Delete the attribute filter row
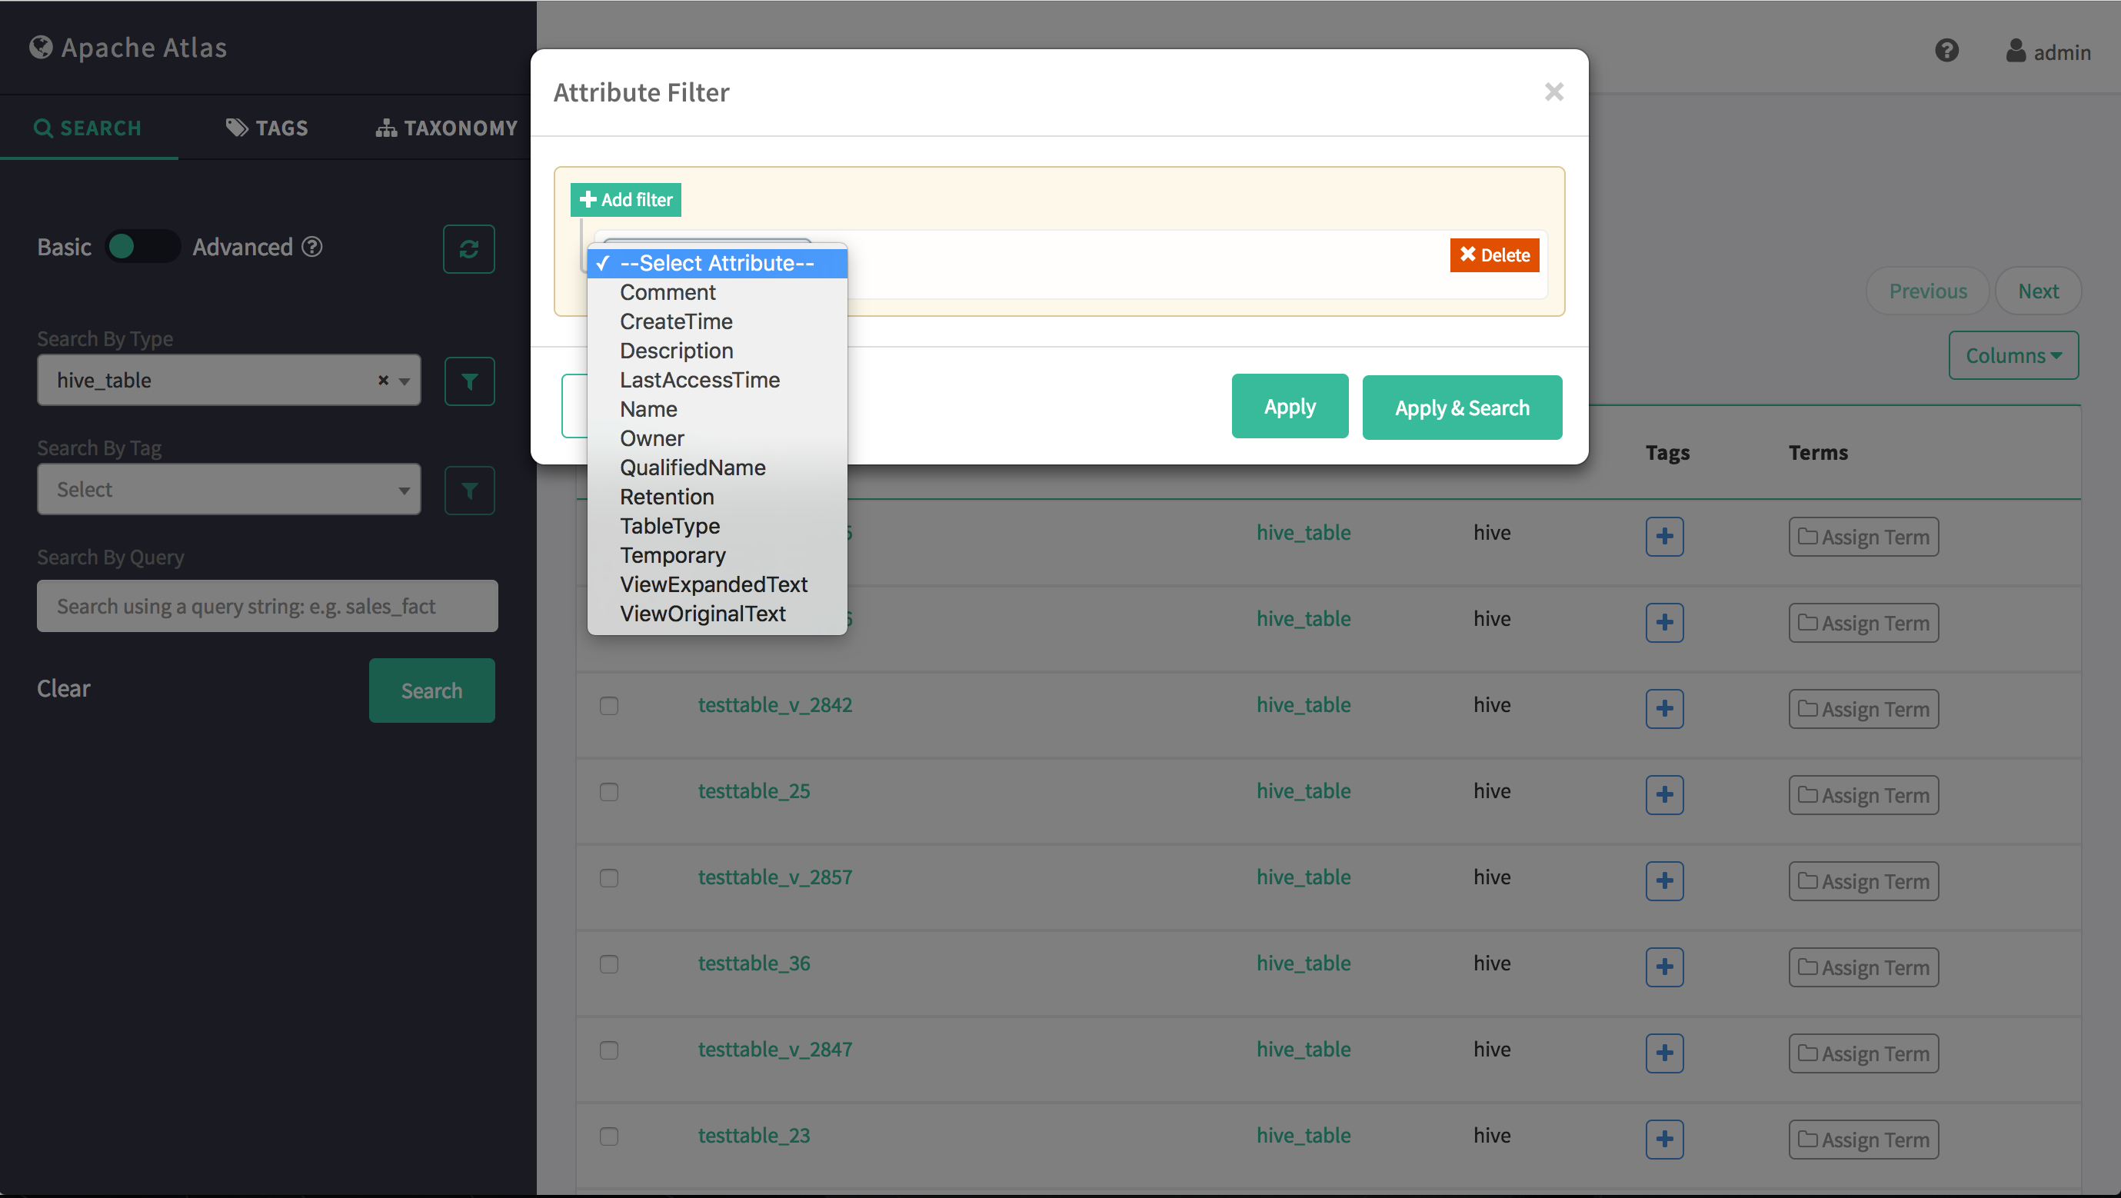This screenshot has width=2121, height=1198. [1493, 255]
